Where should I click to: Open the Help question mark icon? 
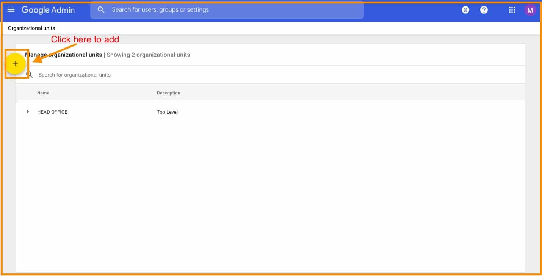[484, 10]
